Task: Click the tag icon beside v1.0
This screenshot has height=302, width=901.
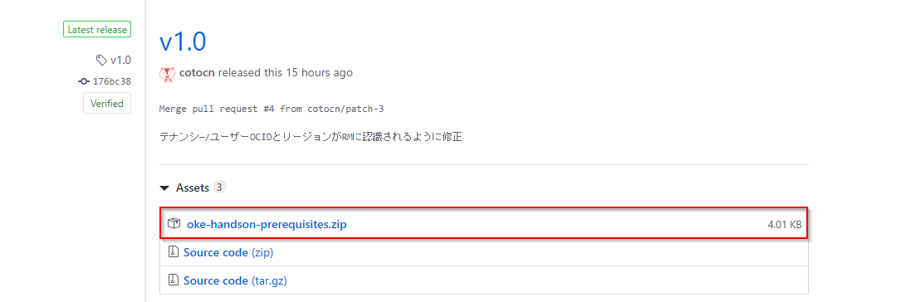Action: tap(101, 60)
